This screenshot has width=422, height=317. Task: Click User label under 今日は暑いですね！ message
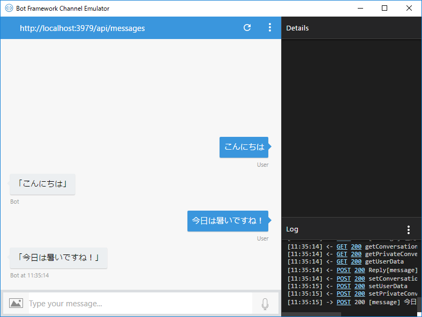click(262, 238)
